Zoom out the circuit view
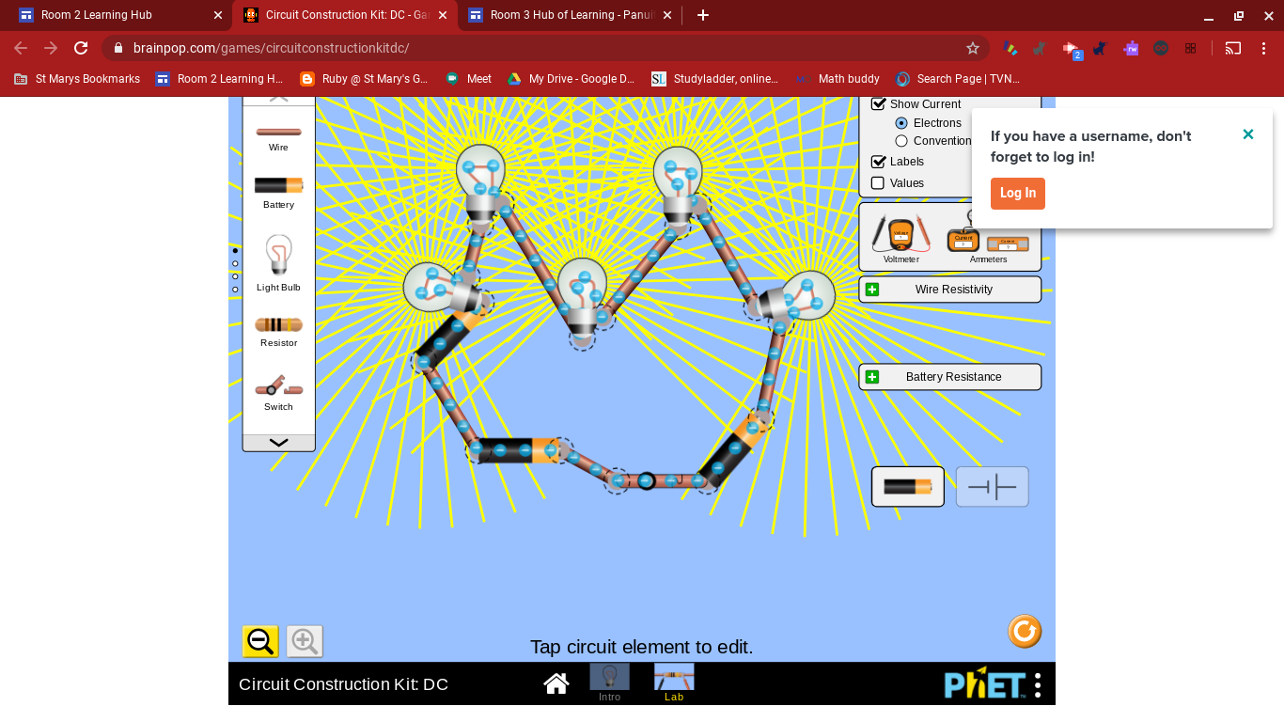Image resolution: width=1284 pixels, height=722 pixels. point(260,641)
